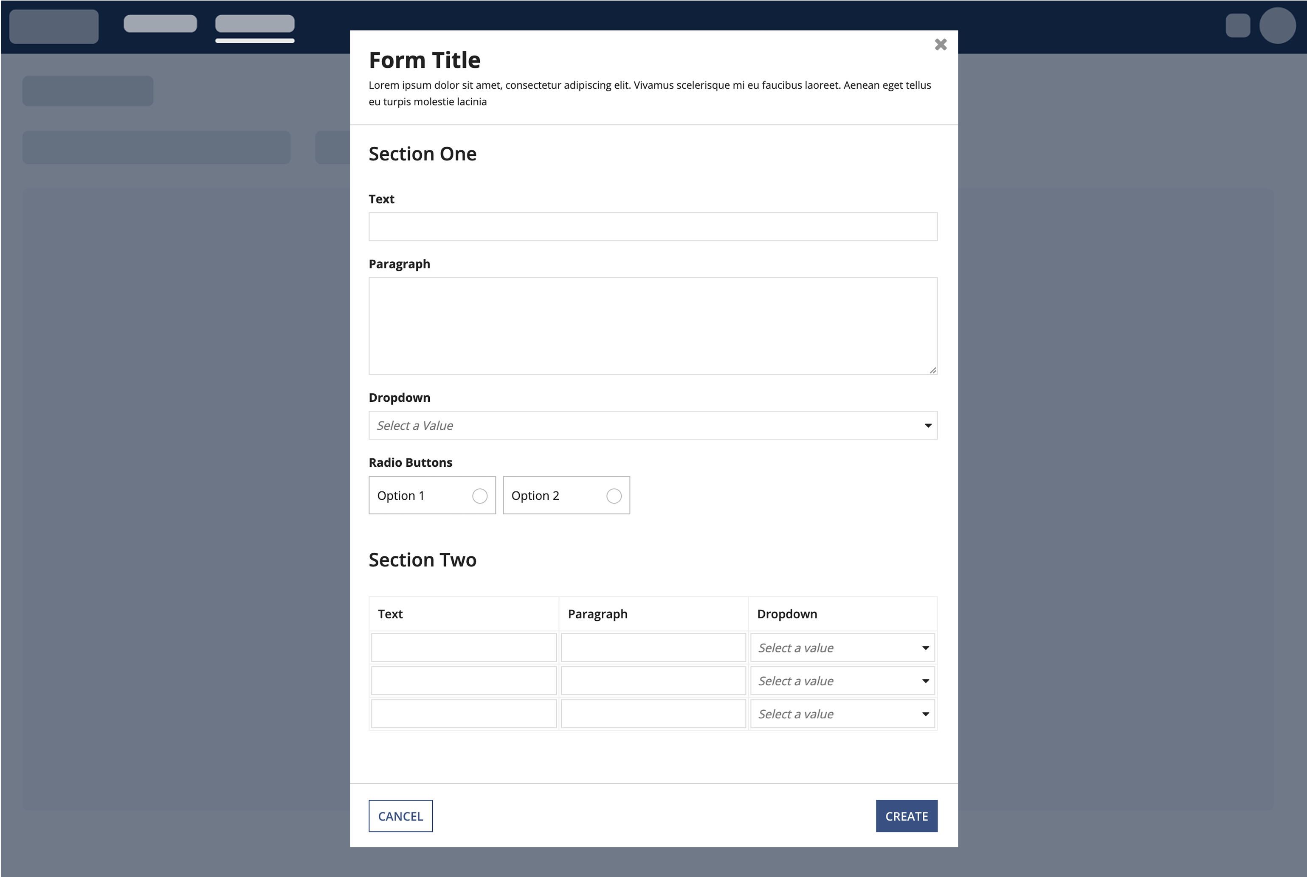The image size is (1307, 877).
Task: Click the square icon beside the avatar
Action: click(1238, 26)
